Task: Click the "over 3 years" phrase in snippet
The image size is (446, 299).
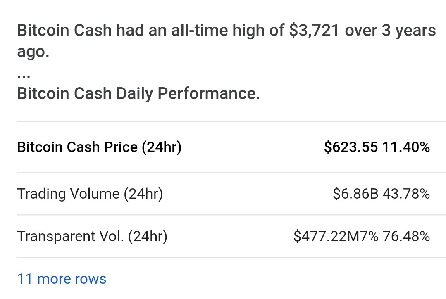Action: pos(390,31)
